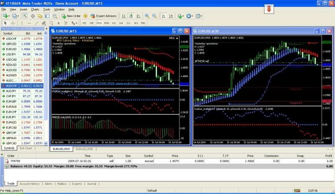Open the Tick Chart tab in Market Watch
Viewport: 335px width, 194px height.
26,148
